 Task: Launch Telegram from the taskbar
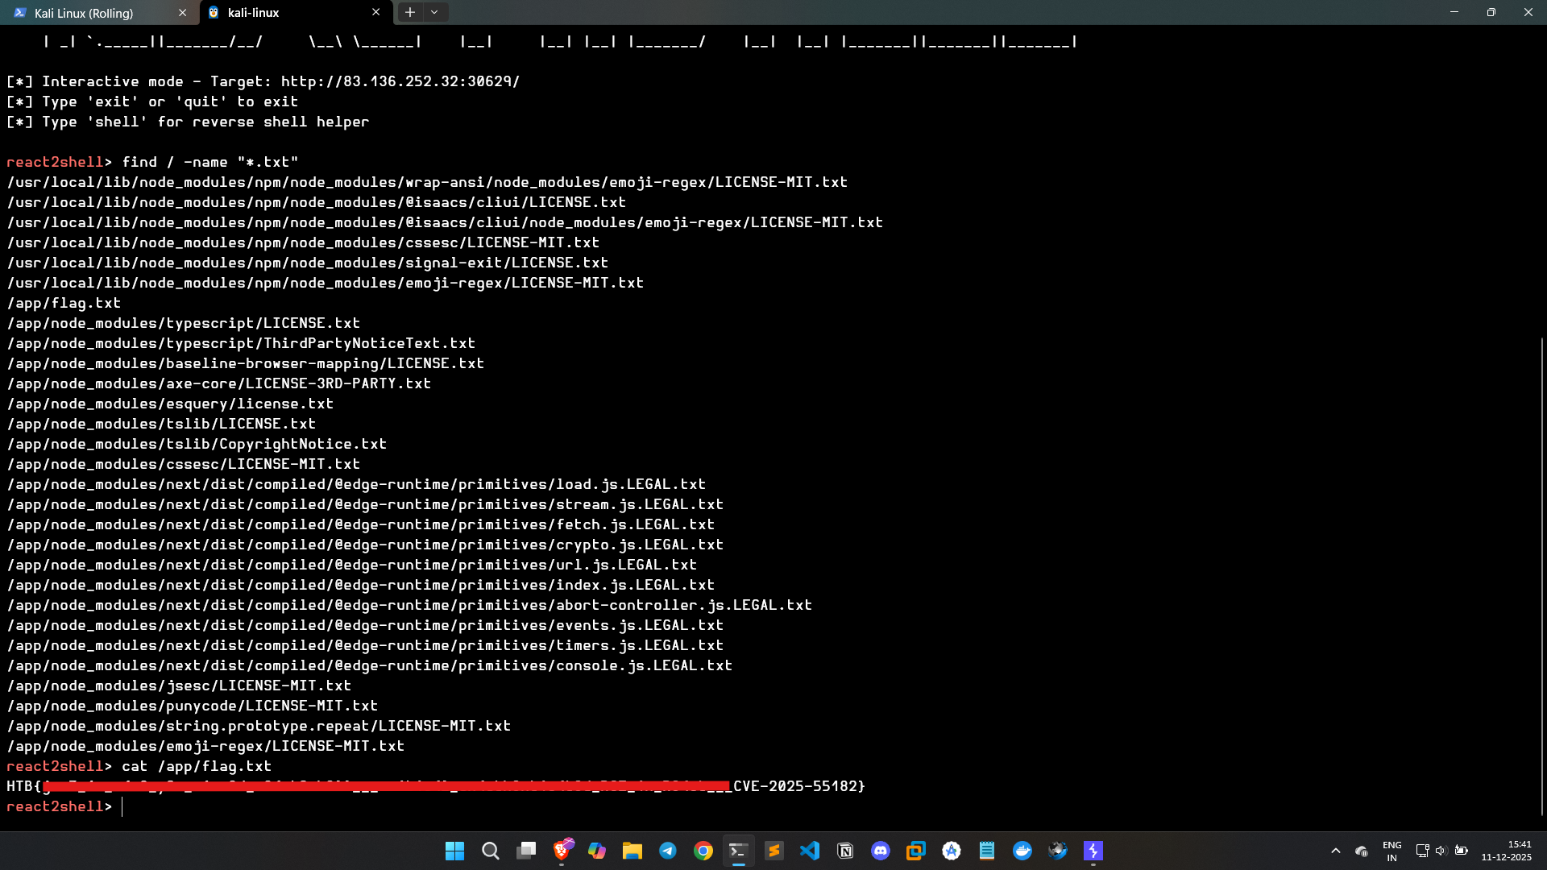click(668, 851)
